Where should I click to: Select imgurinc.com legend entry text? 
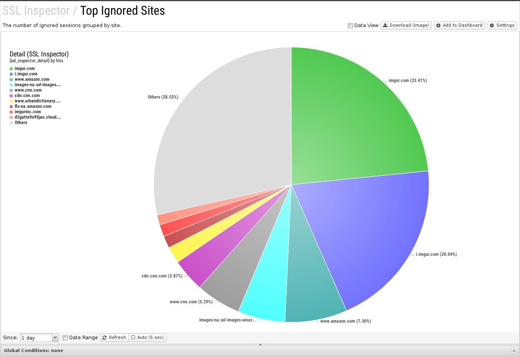click(28, 112)
